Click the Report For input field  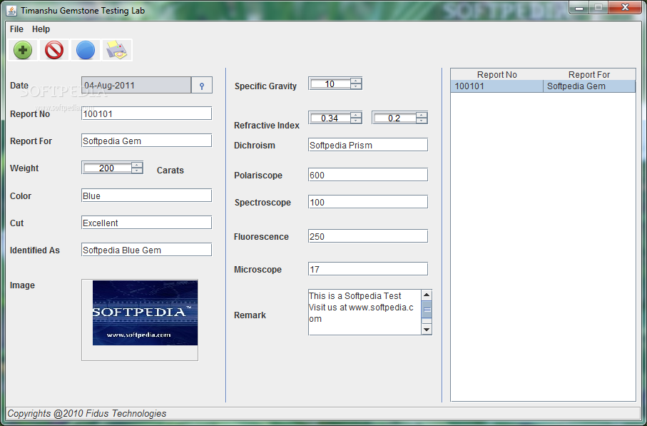(146, 141)
